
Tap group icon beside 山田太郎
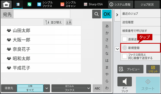9,30
